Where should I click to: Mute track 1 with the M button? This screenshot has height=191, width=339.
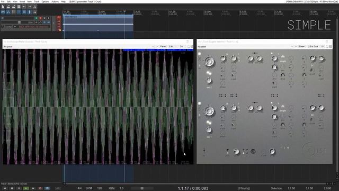click(x=44, y=18)
